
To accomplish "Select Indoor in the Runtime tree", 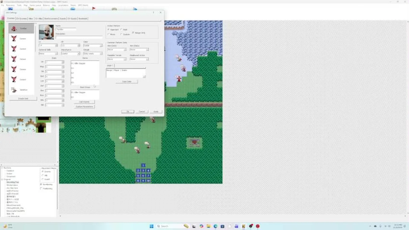I will point(10,173).
